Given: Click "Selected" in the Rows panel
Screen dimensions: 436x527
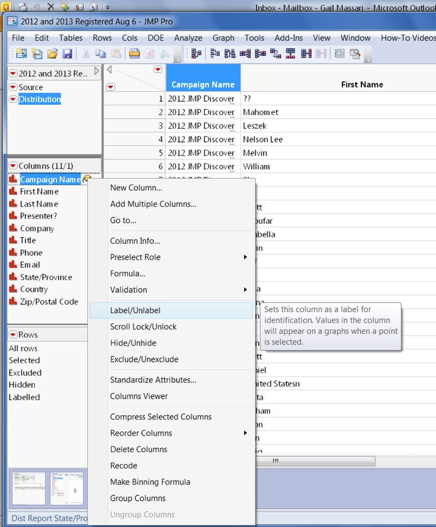Looking at the screenshot, I should (x=24, y=360).
